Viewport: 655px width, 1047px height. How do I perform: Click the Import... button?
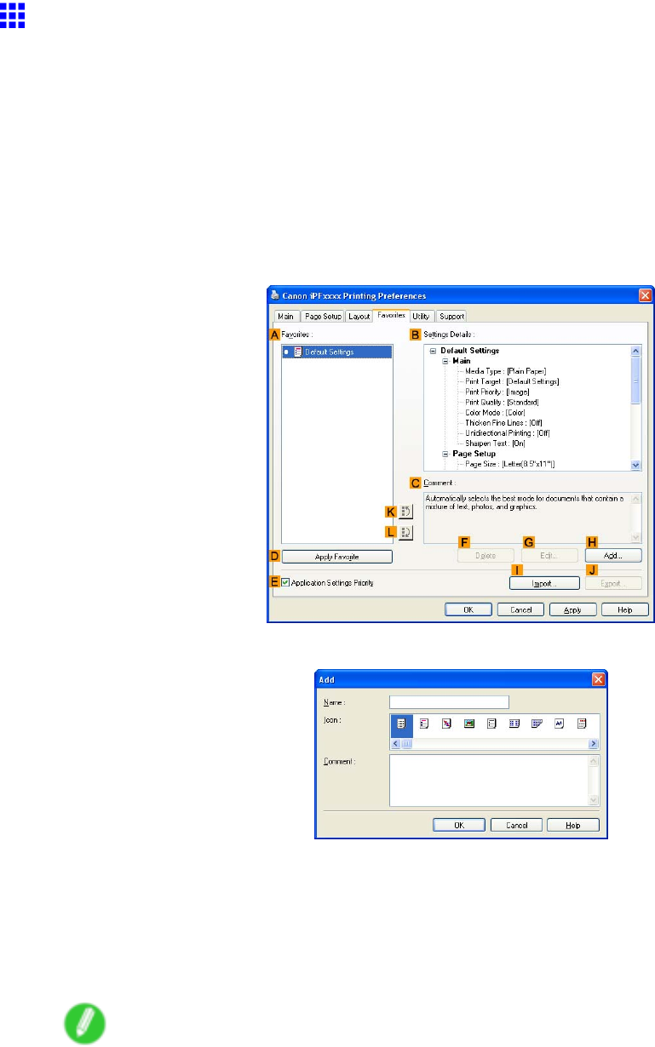(544, 584)
